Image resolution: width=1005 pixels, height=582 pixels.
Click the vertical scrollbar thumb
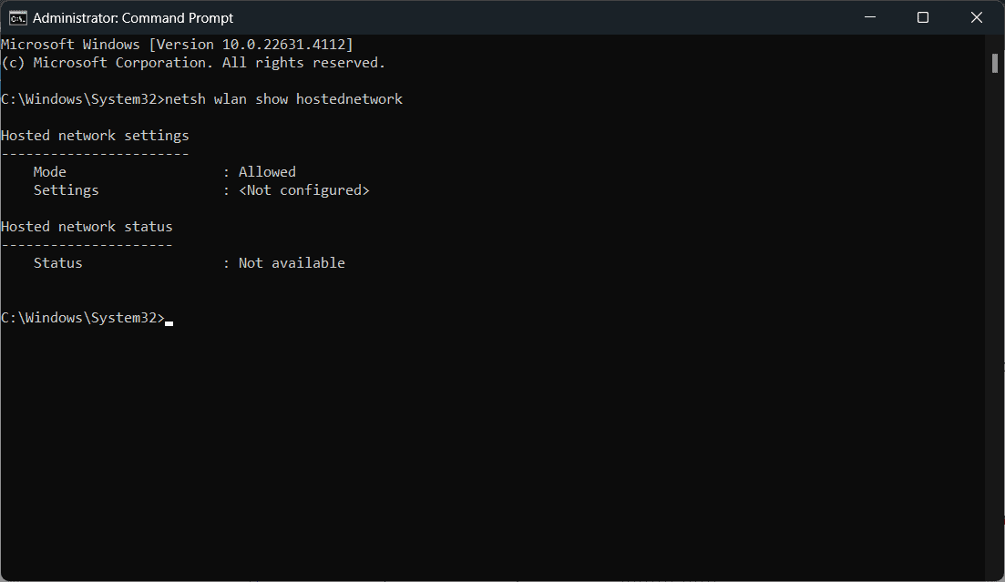point(995,64)
